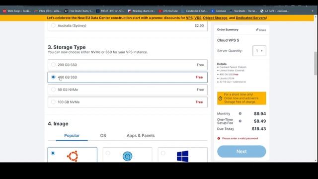Screen dimensions: 318x179
Task: Click the 'Cloud VPS S' product name
Action: click(228, 40)
